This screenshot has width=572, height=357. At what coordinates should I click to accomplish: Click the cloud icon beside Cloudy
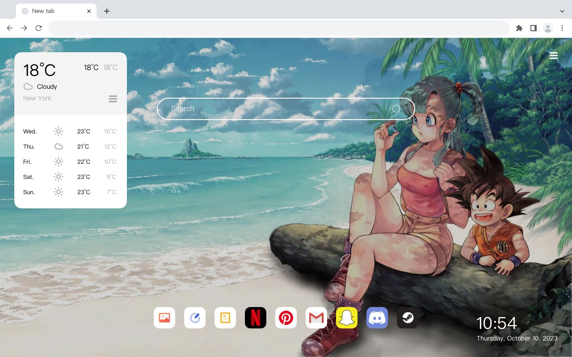pyautogui.click(x=28, y=87)
